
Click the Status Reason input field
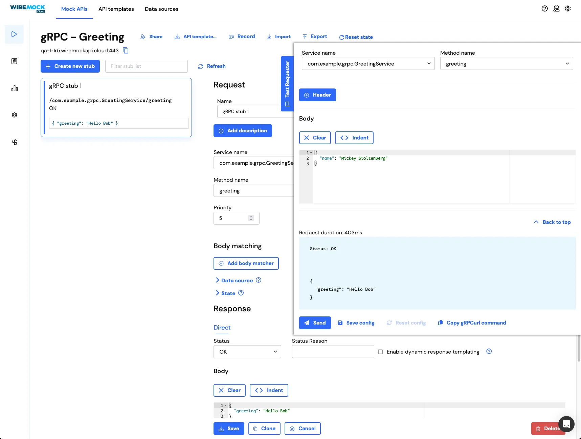click(x=333, y=352)
